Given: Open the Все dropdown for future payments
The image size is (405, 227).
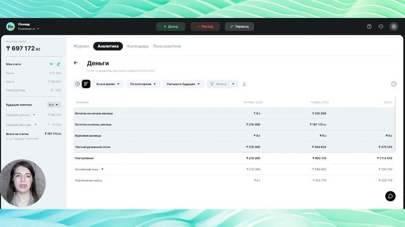Looking at the screenshot, I should 54,105.
